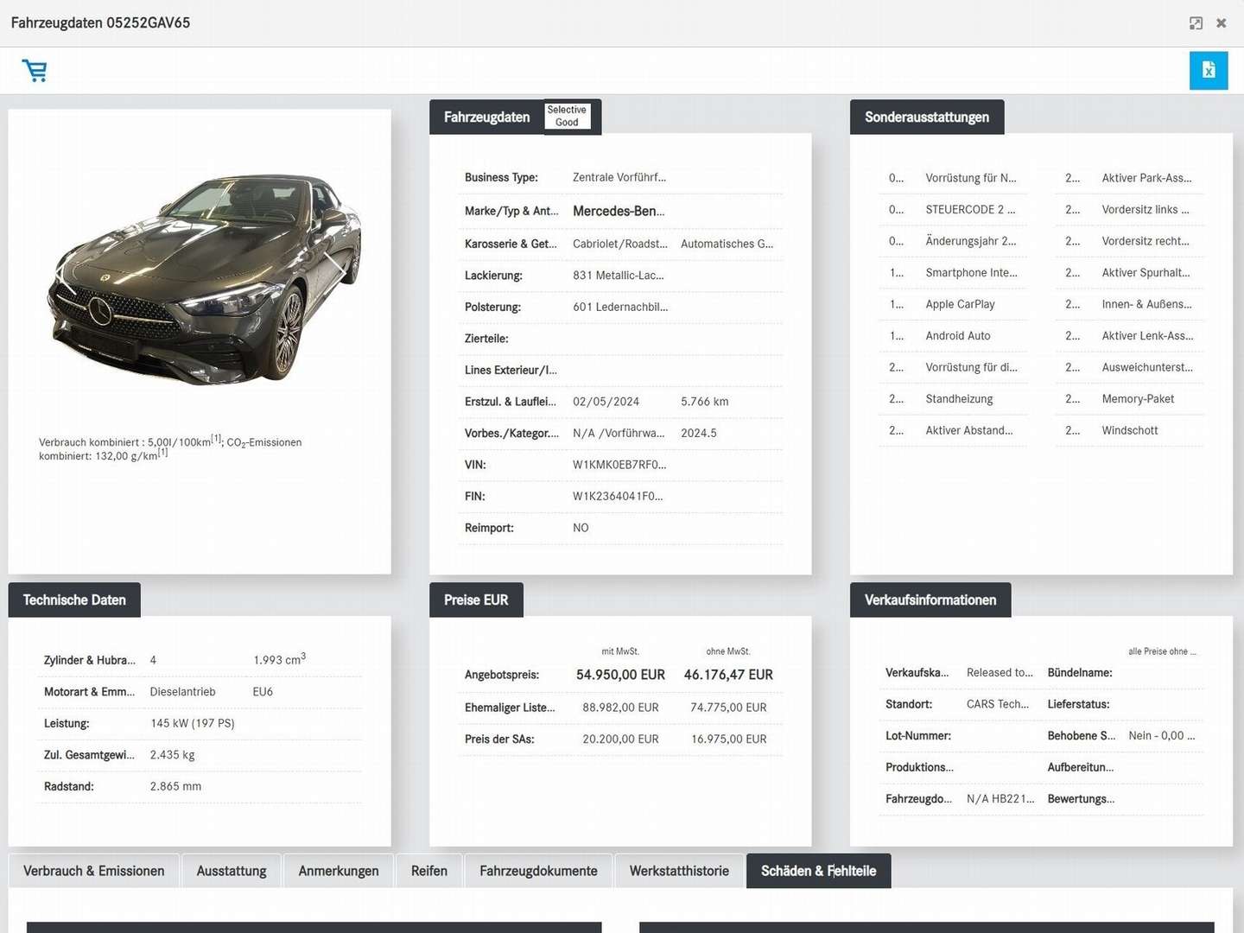1244x933 pixels.
Task: Select the Schäden & Fehlteile tab
Action: point(818,871)
